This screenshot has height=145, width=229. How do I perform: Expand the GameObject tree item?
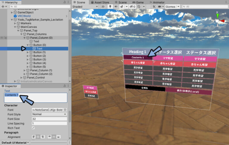[x=12, y=13]
